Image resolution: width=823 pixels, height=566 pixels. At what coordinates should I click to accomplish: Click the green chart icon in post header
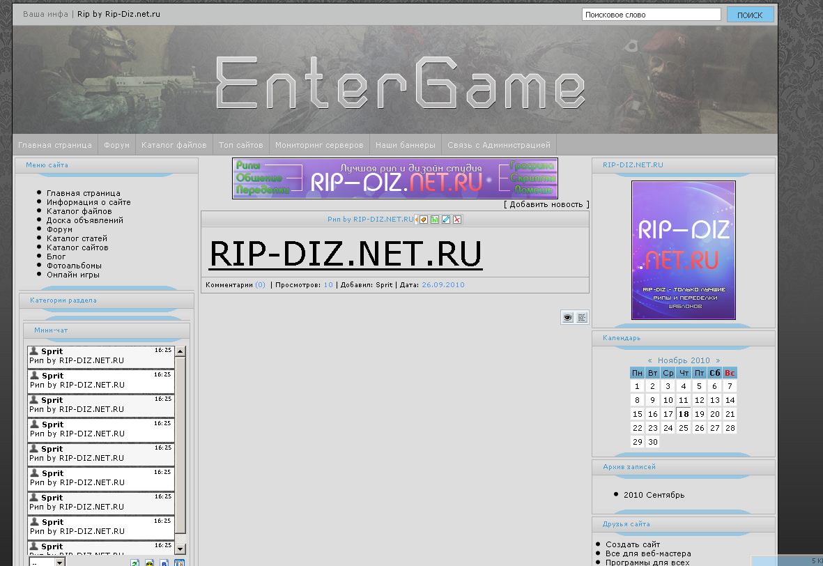pyautogui.click(x=435, y=220)
